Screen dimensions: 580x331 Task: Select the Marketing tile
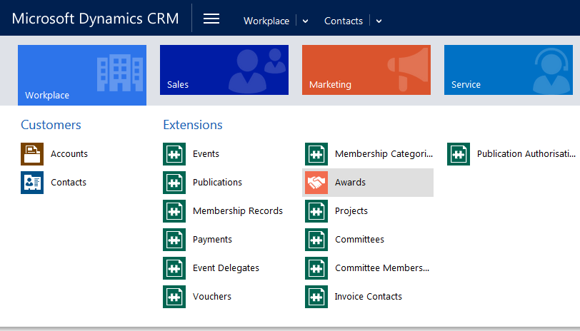(366, 70)
